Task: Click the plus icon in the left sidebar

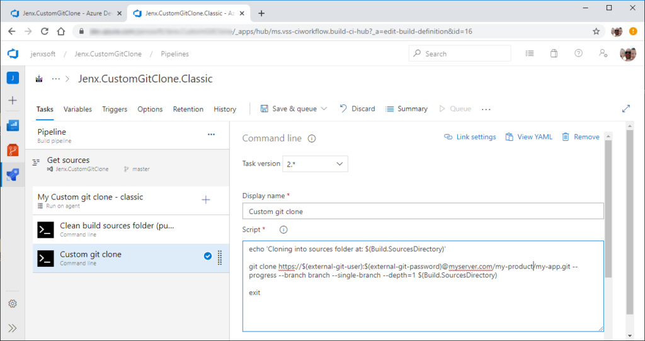Action: click(13, 100)
